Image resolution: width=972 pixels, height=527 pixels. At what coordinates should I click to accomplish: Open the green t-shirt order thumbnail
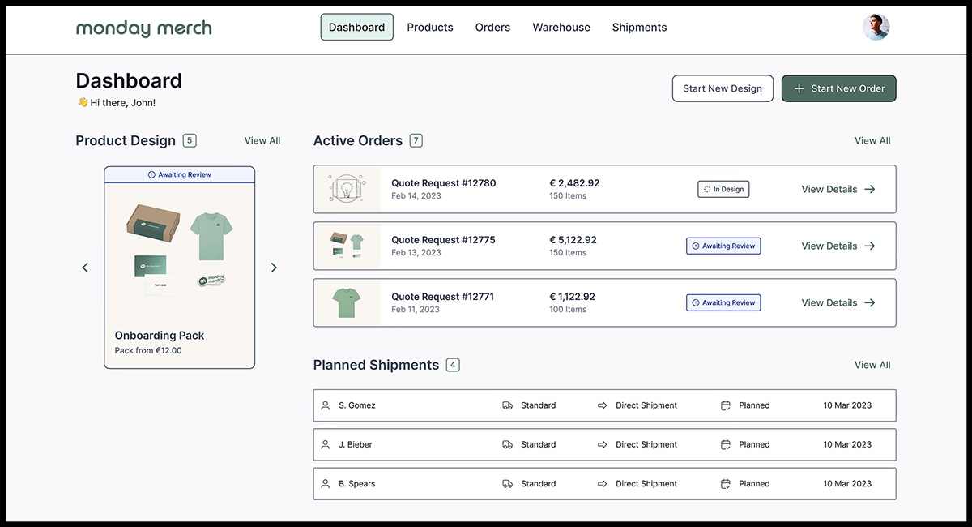347,302
